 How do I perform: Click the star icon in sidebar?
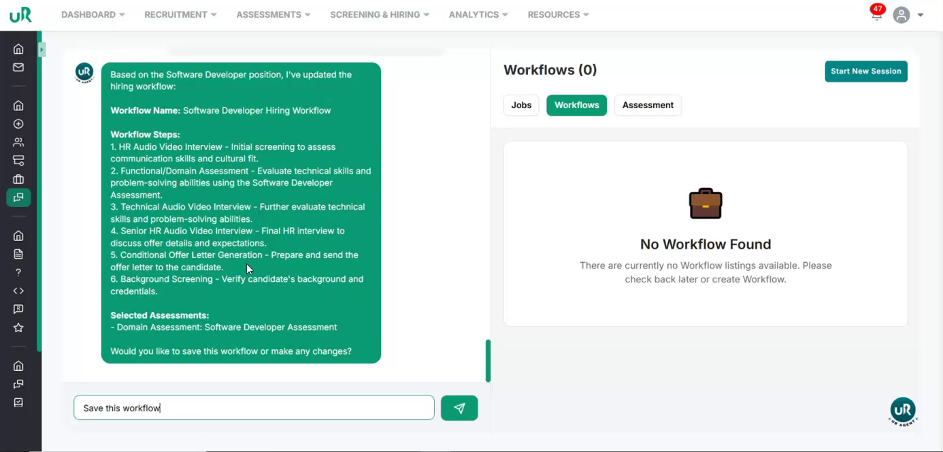18,327
